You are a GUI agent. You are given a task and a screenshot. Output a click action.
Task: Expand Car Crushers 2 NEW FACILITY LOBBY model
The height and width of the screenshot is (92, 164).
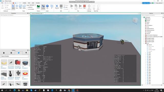pos(144,37)
